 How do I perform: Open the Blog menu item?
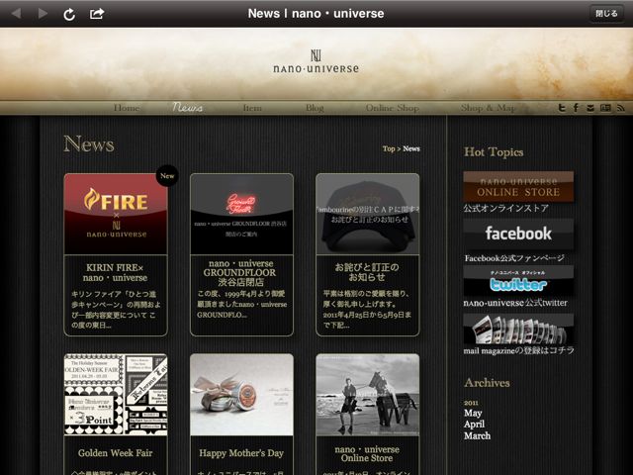click(315, 108)
